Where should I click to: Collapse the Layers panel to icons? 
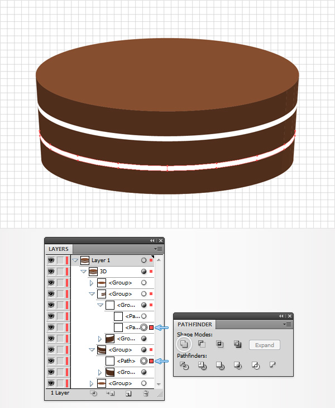tap(152, 241)
